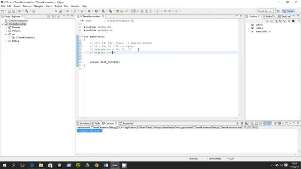Click the Quick Access search field
Screen dimensions: 301x169
coord(265,11)
